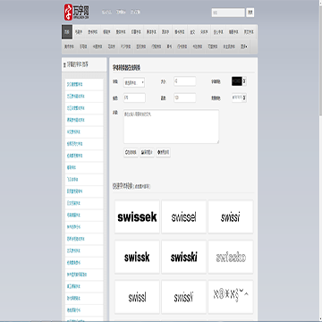Open the outlined-letter font preview
The image size is (322, 322).
231,257
